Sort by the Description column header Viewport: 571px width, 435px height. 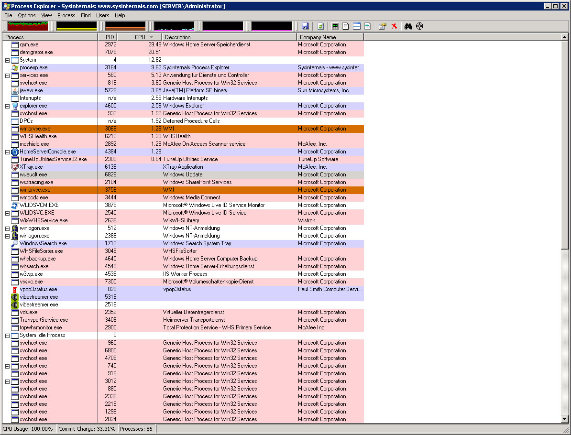tap(229, 37)
